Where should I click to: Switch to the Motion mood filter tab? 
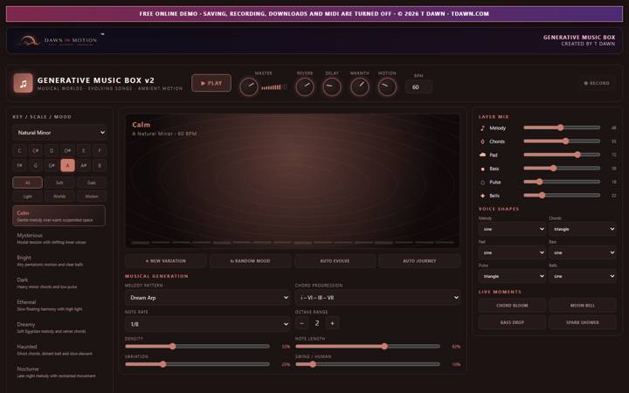[x=92, y=196]
